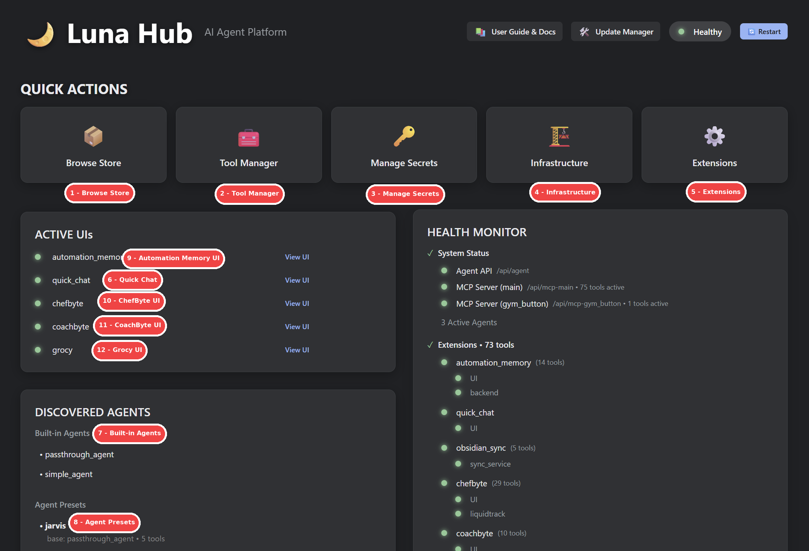Open the Extensions card
This screenshot has width=809, height=551.
[714, 145]
